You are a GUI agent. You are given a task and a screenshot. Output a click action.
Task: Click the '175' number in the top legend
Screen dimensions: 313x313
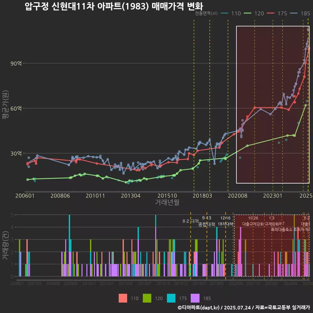(x=282, y=13)
